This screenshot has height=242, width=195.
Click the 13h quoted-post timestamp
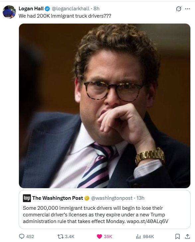tap(141, 198)
